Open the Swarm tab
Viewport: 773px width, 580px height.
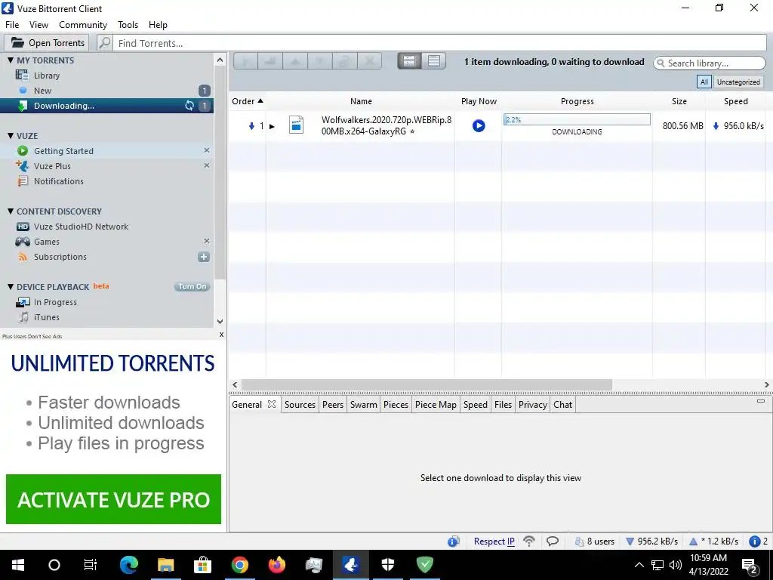363,405
